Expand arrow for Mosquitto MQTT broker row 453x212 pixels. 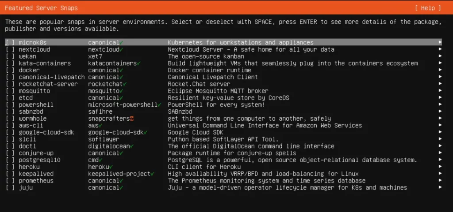click(x=440, y=91)
